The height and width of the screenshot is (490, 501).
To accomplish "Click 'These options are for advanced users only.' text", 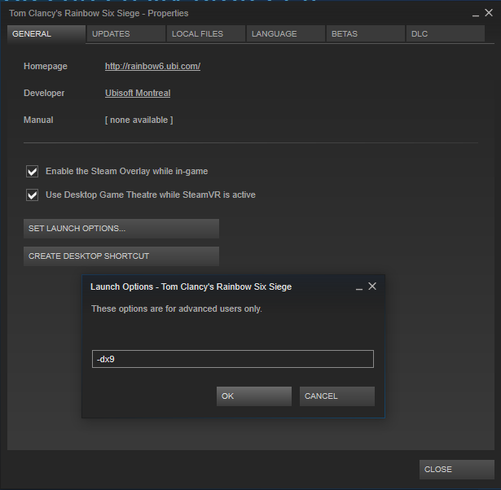I will (x=177, y=308).
